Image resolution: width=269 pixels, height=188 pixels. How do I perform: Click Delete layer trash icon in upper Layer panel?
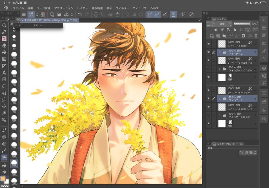[x=256, y=36]
